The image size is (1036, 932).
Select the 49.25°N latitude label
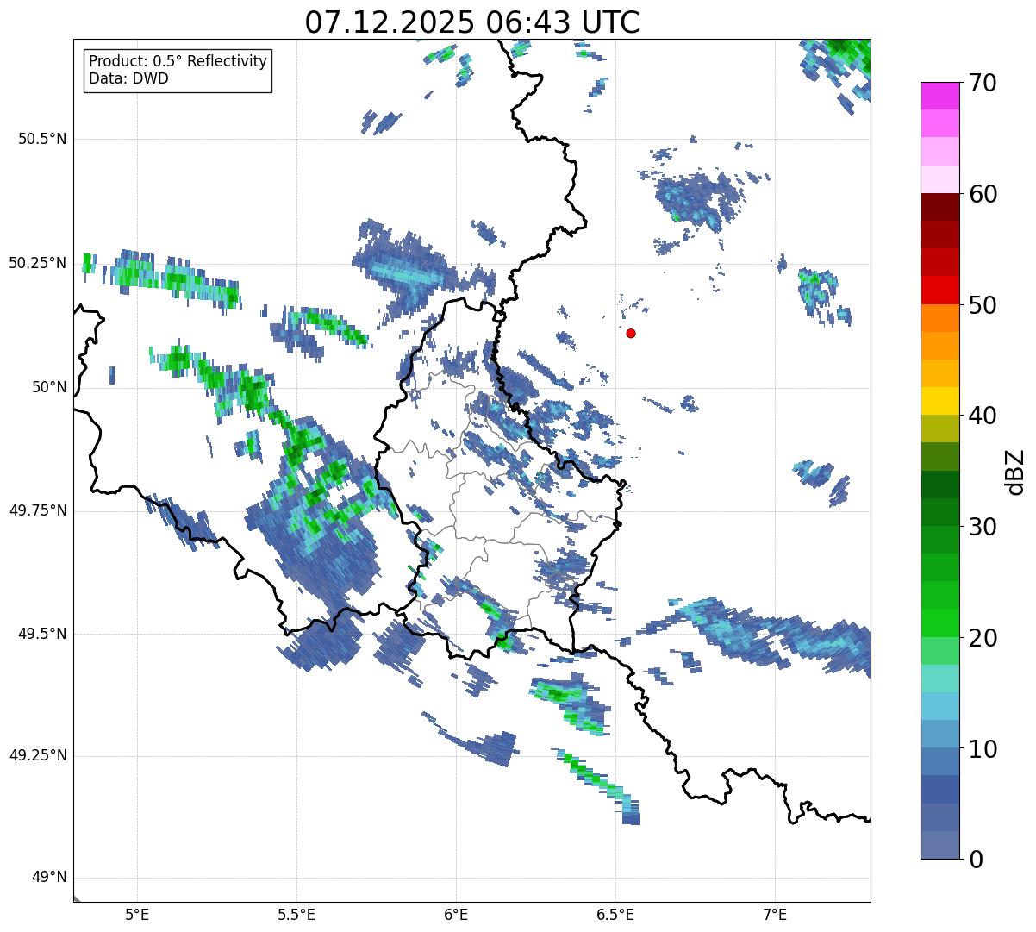click(x=38, y=755)
